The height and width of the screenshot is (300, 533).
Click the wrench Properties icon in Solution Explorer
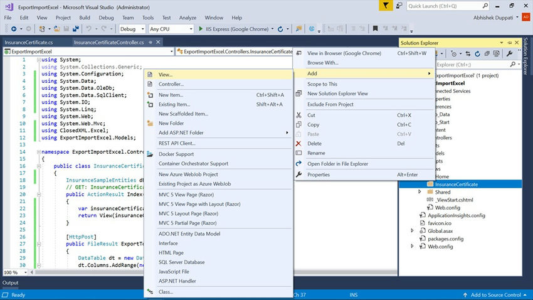[509, 54]
